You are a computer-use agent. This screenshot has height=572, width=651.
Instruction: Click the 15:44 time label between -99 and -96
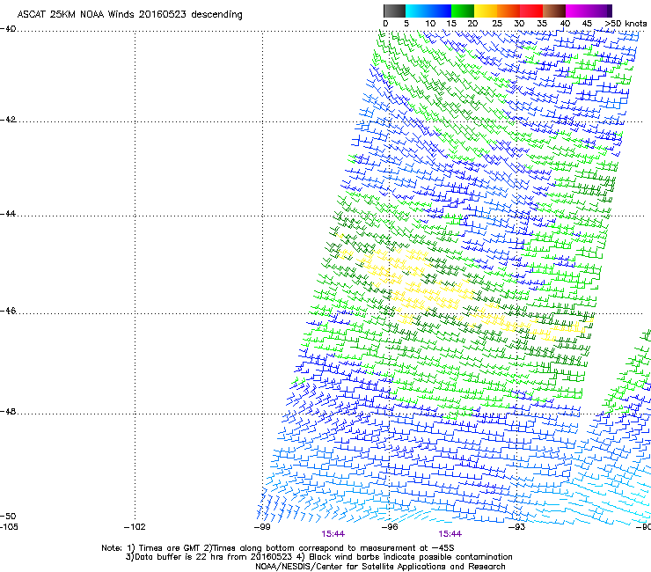333,534
